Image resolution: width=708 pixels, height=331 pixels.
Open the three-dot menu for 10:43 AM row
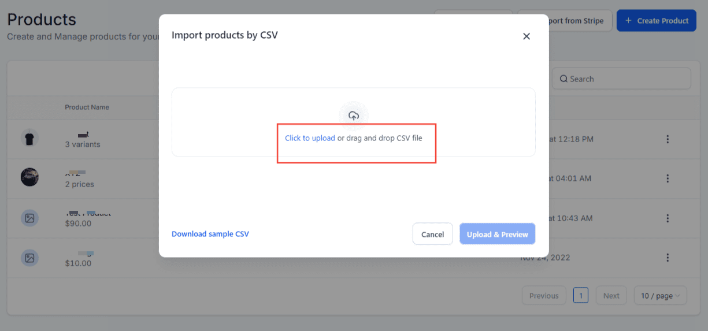668,218
